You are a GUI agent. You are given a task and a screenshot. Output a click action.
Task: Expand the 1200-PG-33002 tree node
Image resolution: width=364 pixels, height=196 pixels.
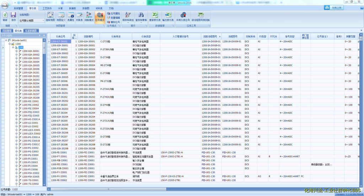tap(16, 148)
